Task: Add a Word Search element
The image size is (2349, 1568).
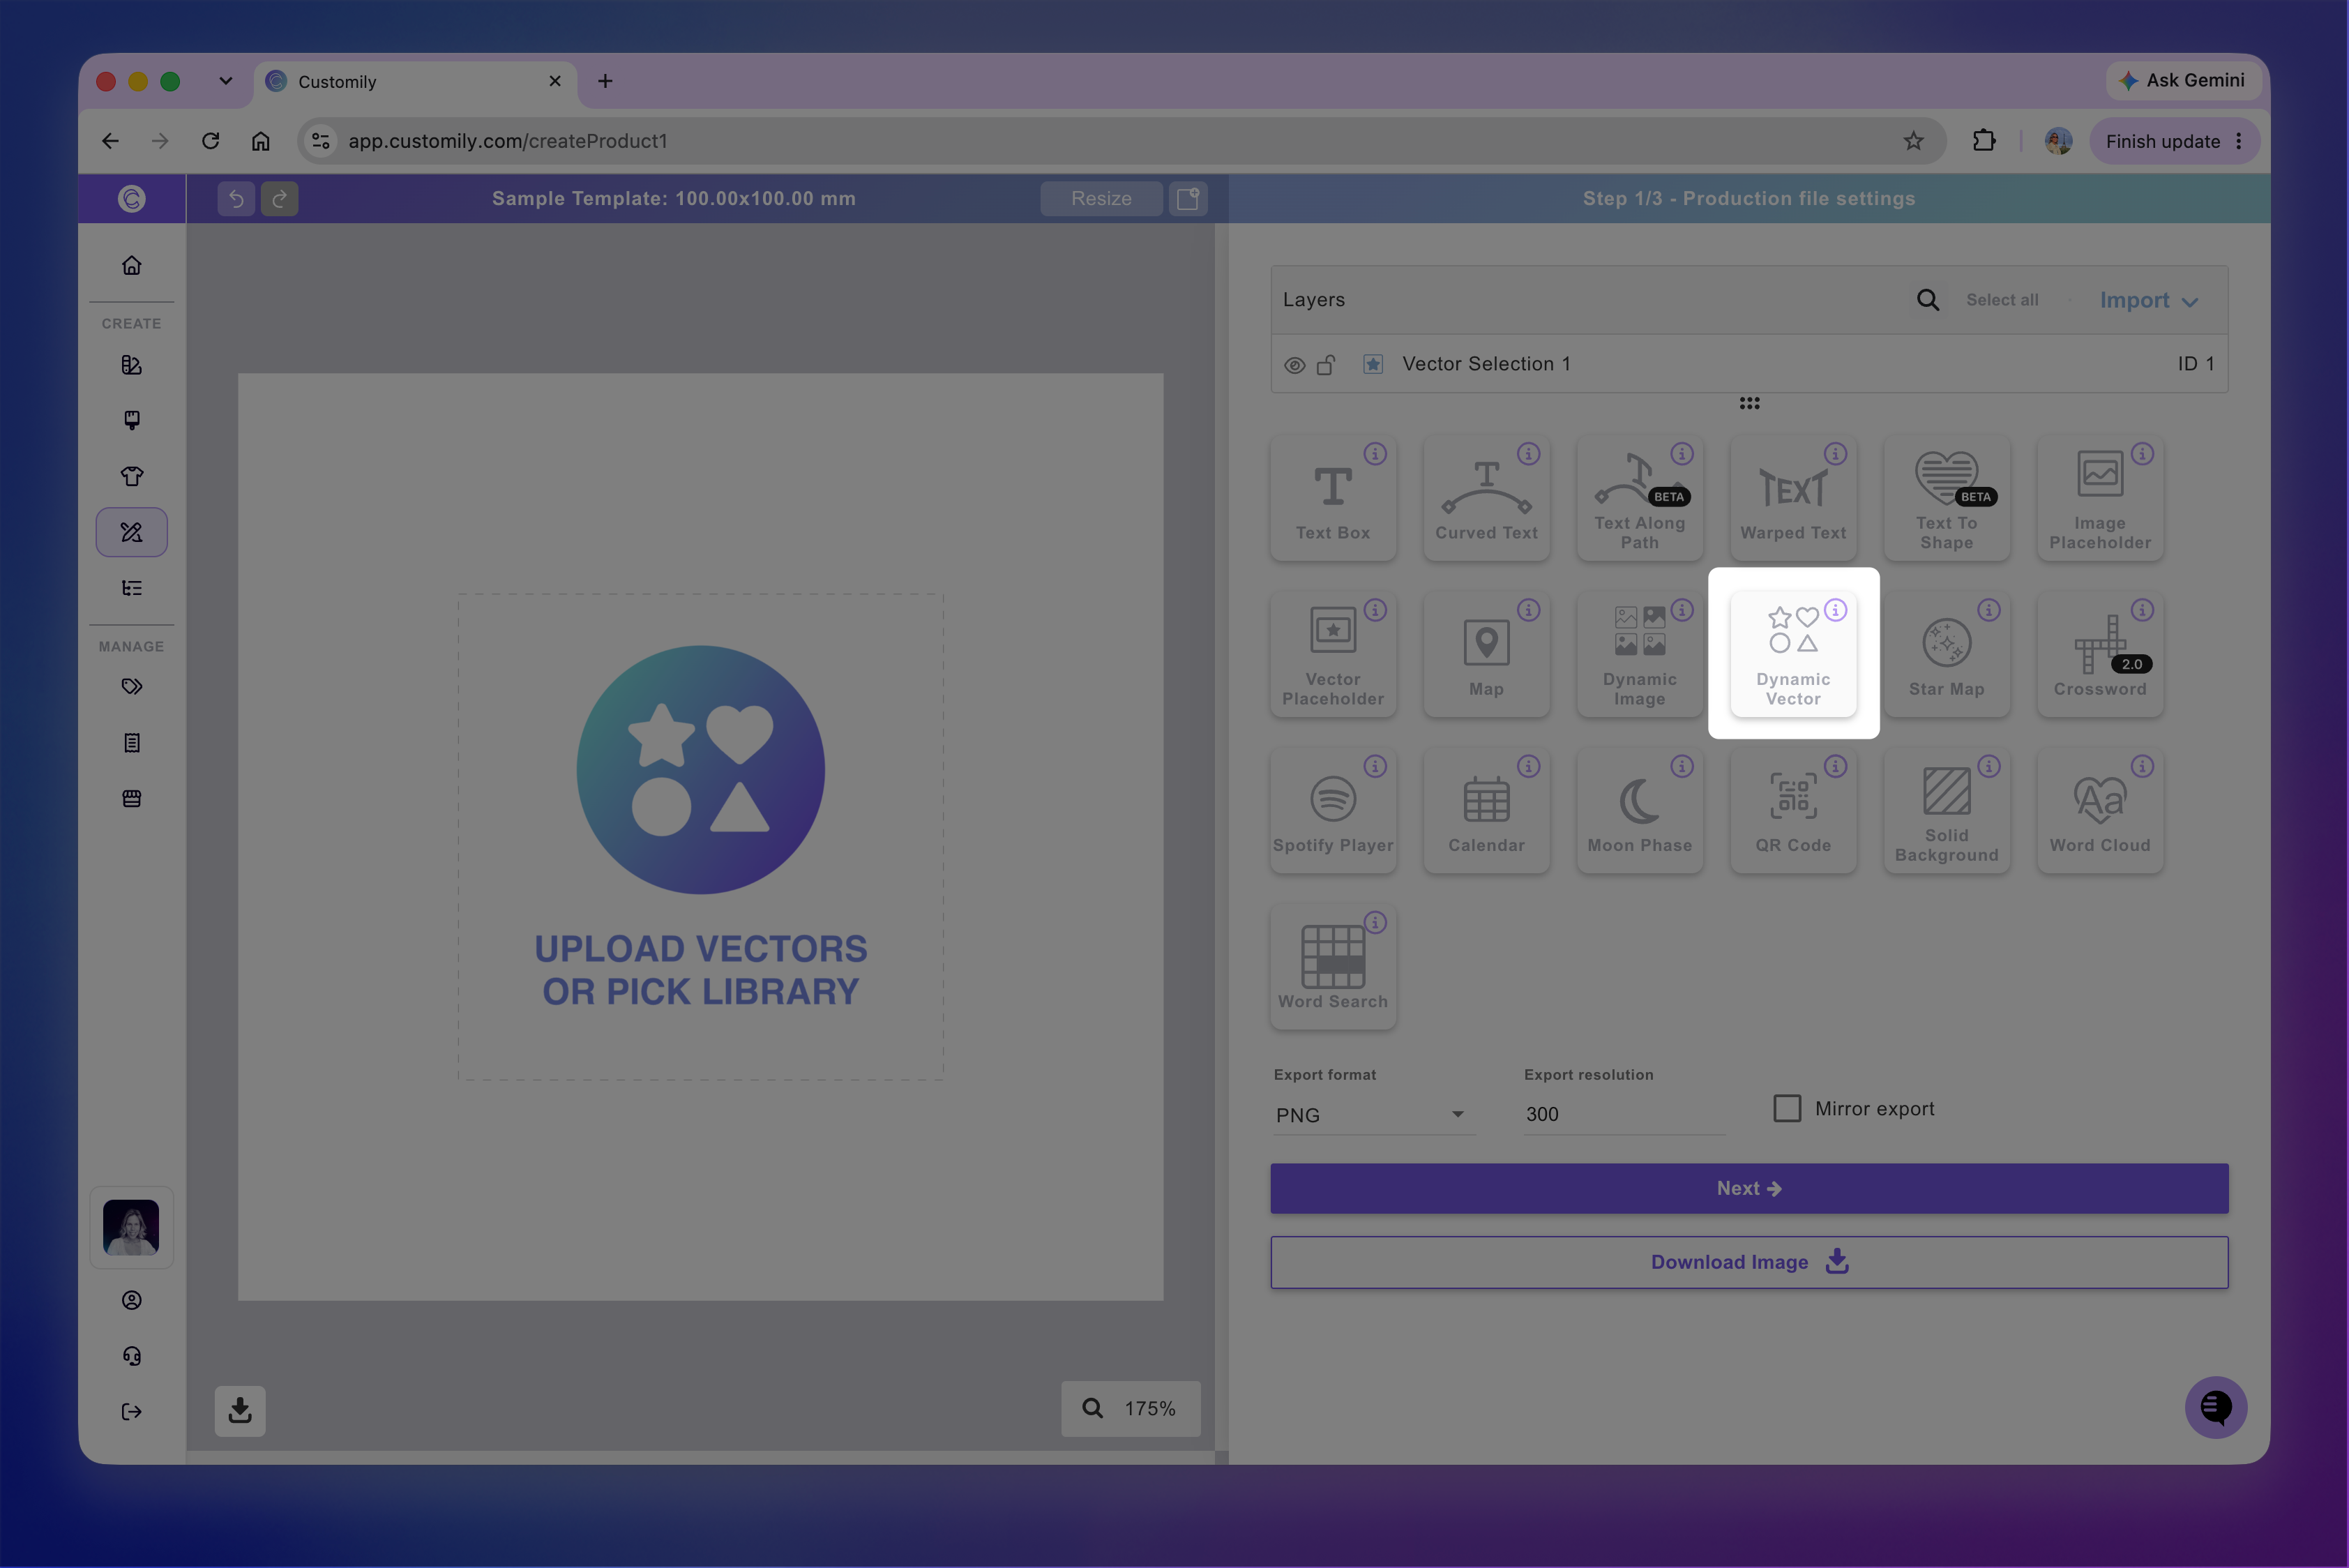Action: coord(1333,966)
